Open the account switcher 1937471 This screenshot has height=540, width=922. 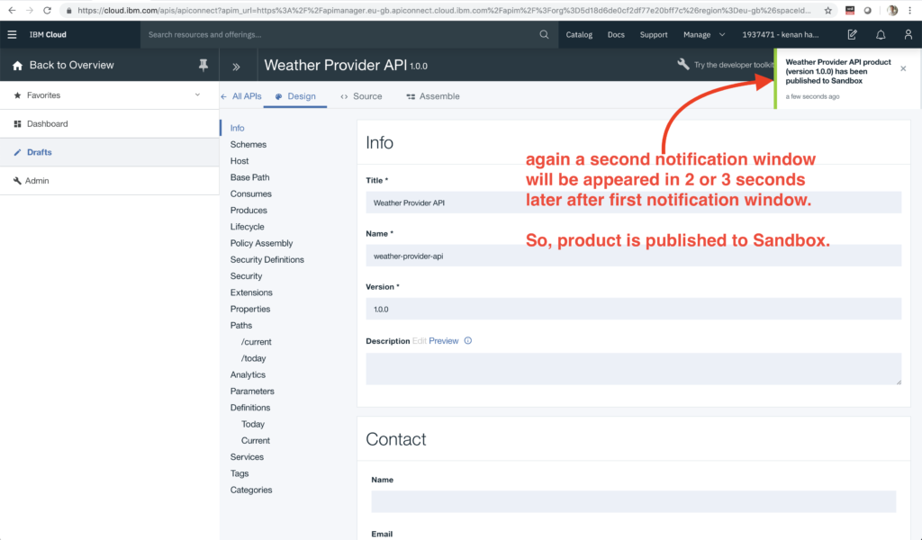point(781,35)
